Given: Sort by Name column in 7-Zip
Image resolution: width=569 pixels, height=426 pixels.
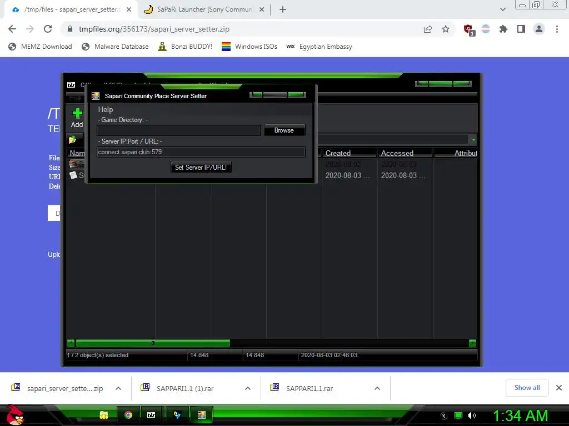Looking at the screenshot, I should click(77, 153).
